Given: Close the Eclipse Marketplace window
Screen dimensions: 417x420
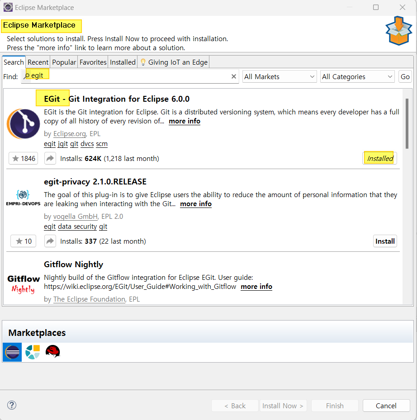Looking at the screenshot, I should pyautogui.click(x=402, y=7).
